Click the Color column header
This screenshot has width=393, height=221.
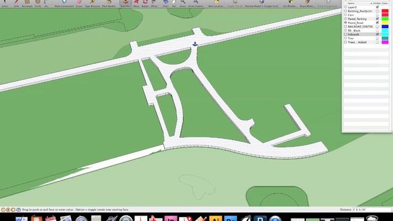tap(385, 3)
